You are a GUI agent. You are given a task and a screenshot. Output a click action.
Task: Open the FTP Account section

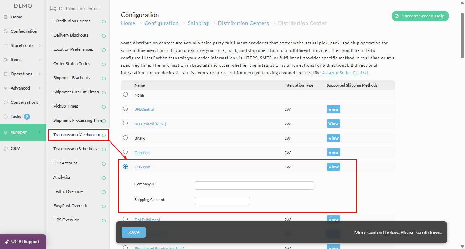(65, 163)
